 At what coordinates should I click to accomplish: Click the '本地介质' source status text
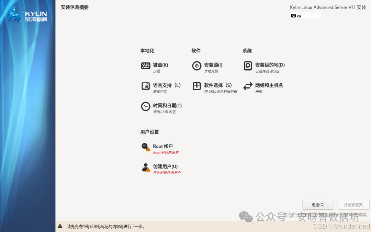(x=211, y=71)
